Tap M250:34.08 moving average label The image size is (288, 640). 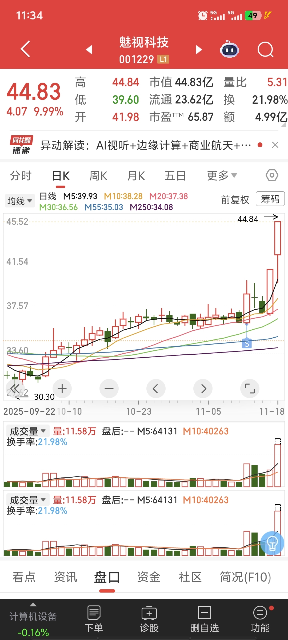(151, 207)
